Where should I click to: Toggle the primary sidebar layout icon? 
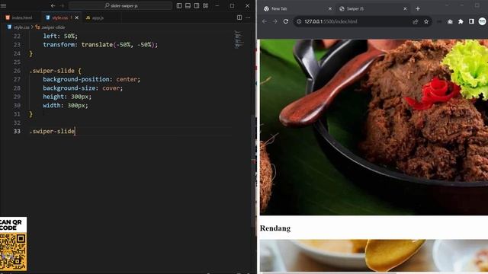179,5
